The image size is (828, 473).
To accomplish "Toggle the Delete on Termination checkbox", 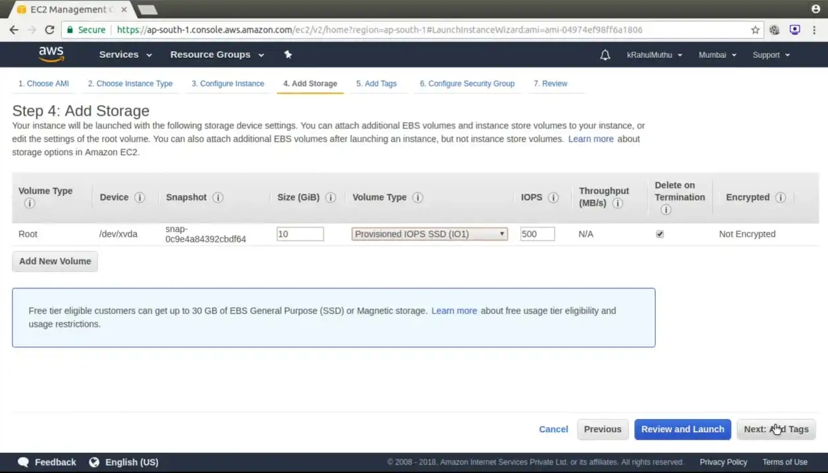I will point(660,234).
